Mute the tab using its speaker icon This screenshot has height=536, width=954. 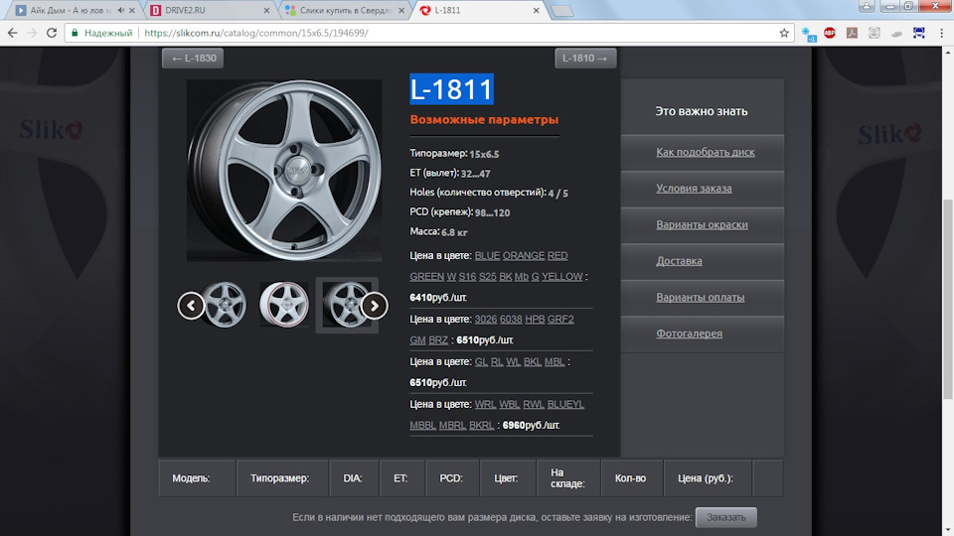(x=121, y=10)
